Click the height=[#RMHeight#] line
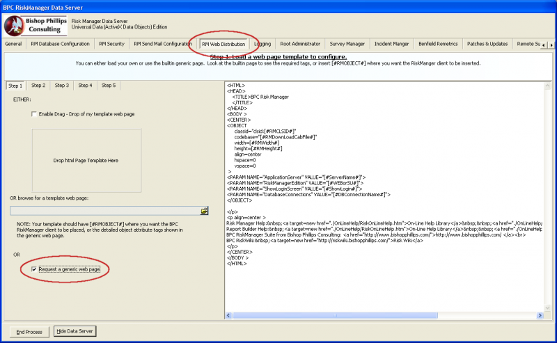This screenshot has width=557, height=343. [x=258, y=148]
